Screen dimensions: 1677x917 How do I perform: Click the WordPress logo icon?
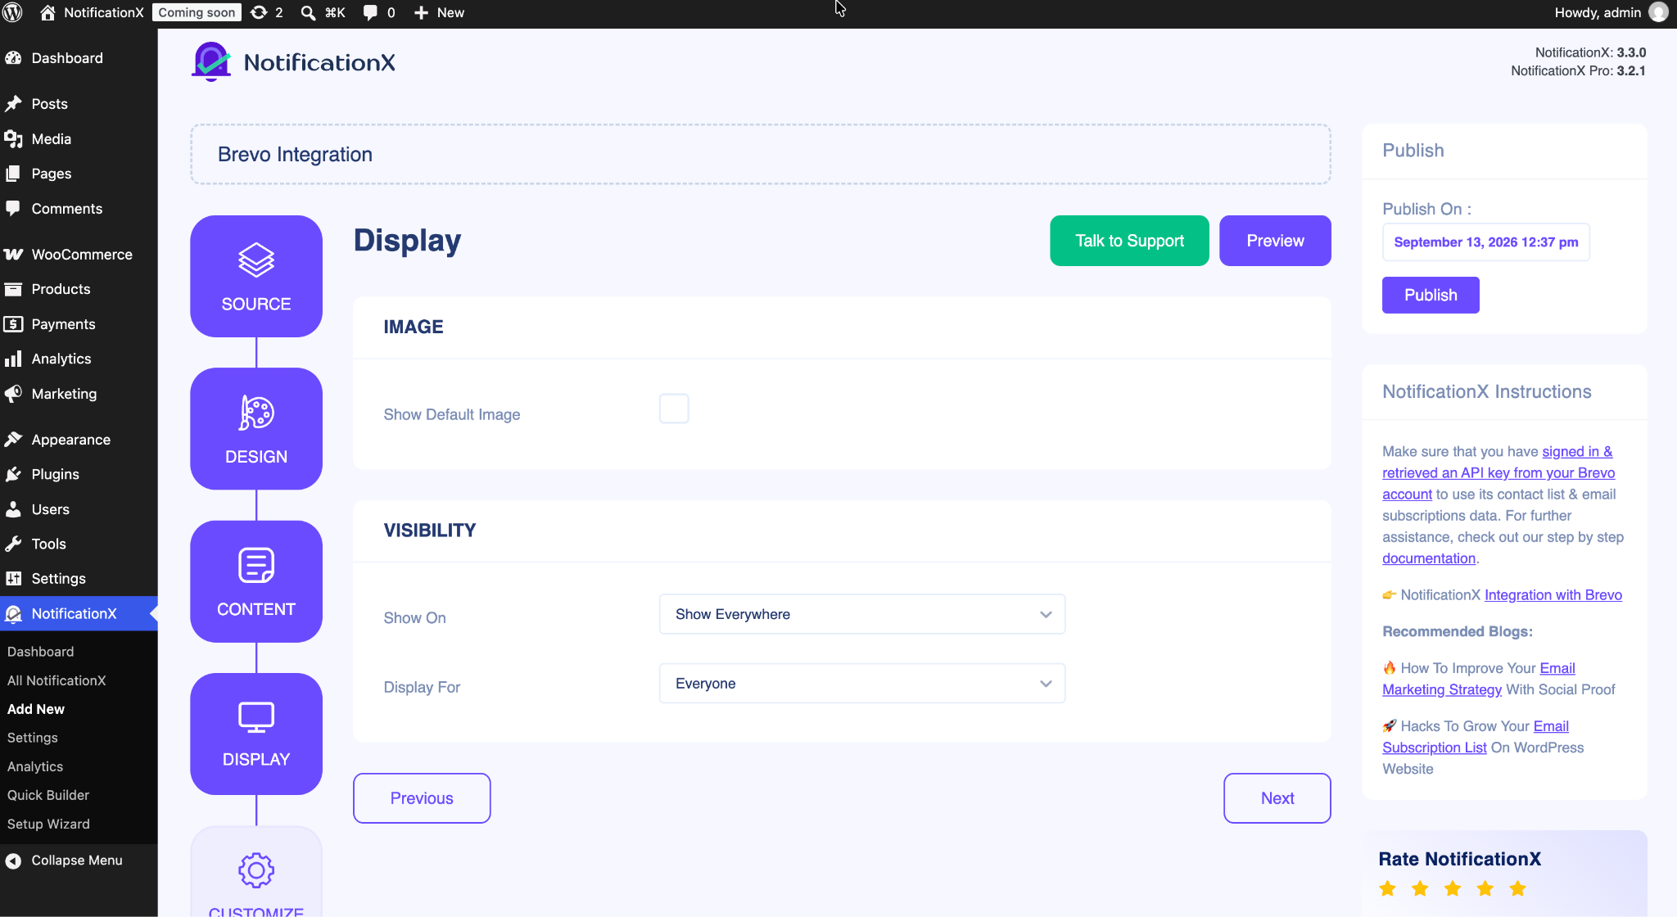click(x=13, y=12)
